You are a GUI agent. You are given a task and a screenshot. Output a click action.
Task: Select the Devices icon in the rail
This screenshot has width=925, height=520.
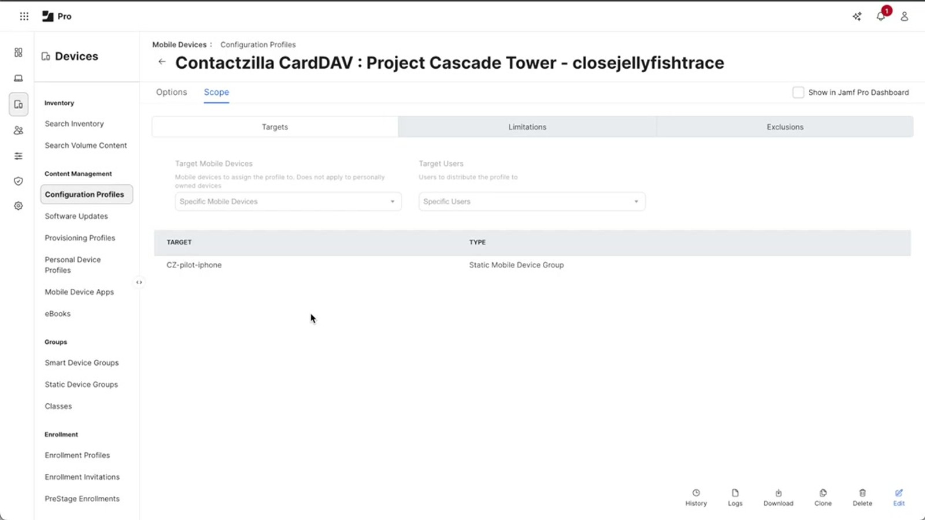click(x=18, y=105)
